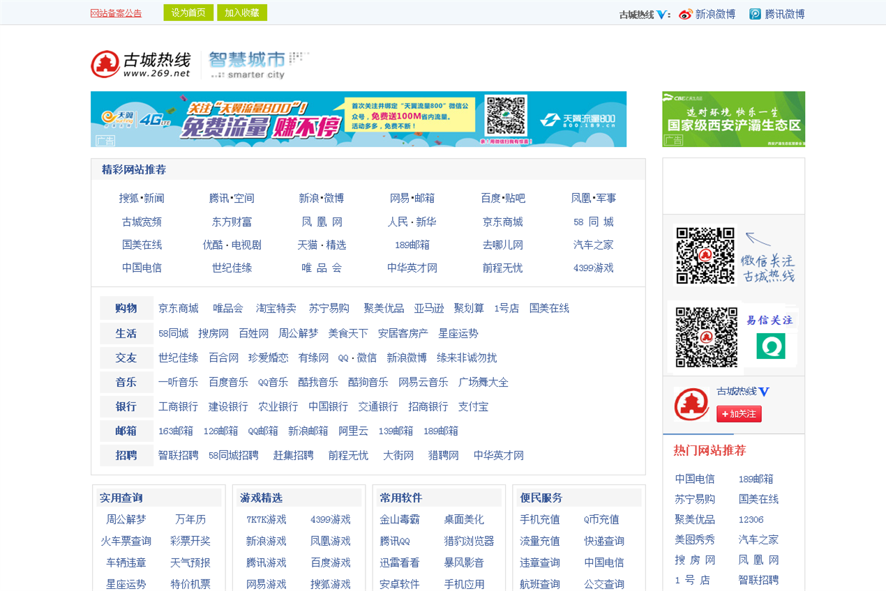Select the 招聘 category tab
Image resolution: width=886 pixels, height=591 pixels.
pyautogui.click(x=126, y=455)
